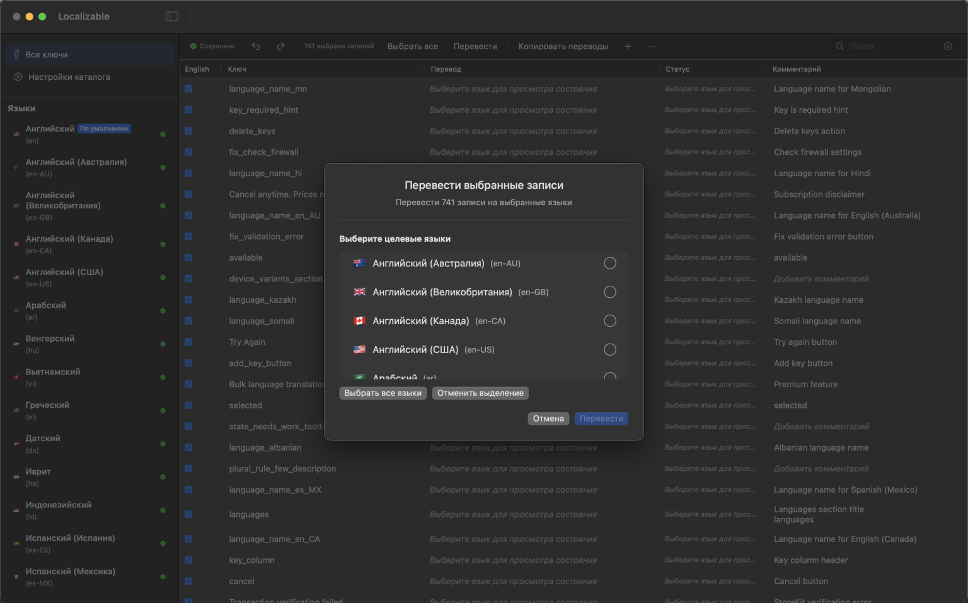Select Английский (Великобритания) in sidebar

(x=89, y=206)
